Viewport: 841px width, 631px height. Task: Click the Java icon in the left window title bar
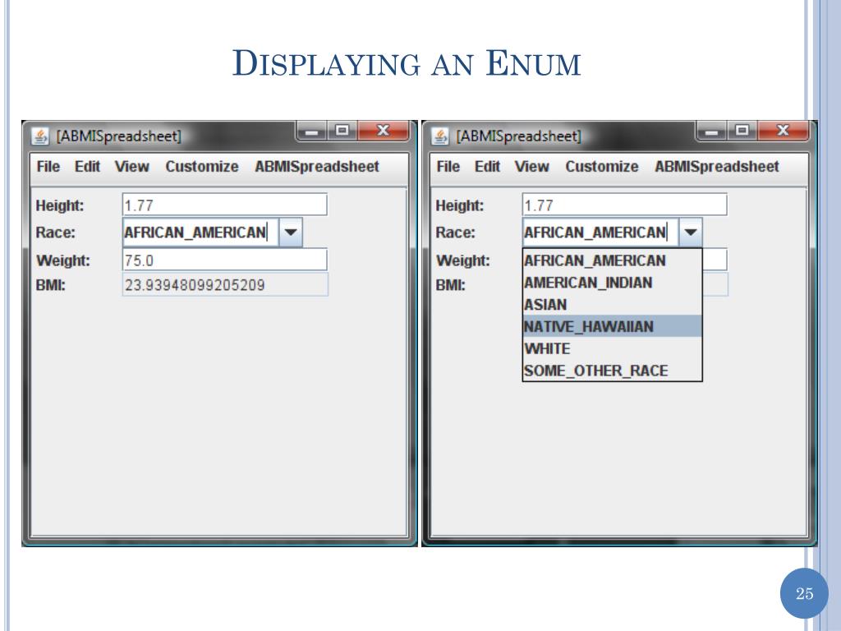[39, 136]
